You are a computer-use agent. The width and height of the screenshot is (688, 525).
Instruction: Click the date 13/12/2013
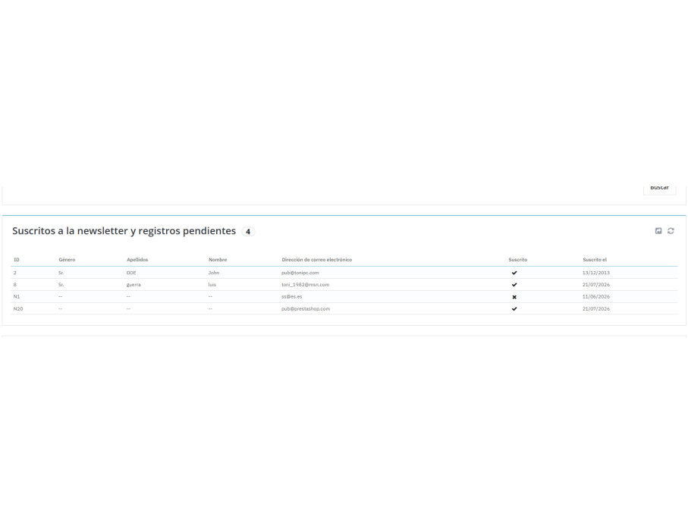pos(596,273)
